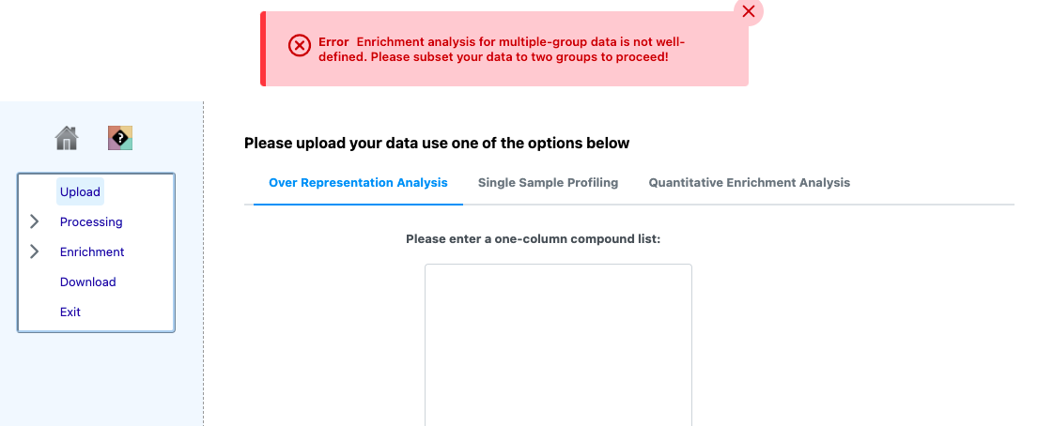This screenshot has width=1038, height=426.
Task: Click the bold 'Error' word in the banner
Action: (x=333, y=42)
